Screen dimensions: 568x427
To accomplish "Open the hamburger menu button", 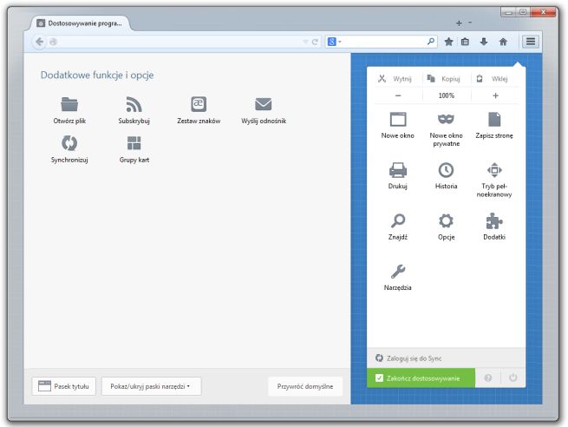I will (x=531, y=42).
